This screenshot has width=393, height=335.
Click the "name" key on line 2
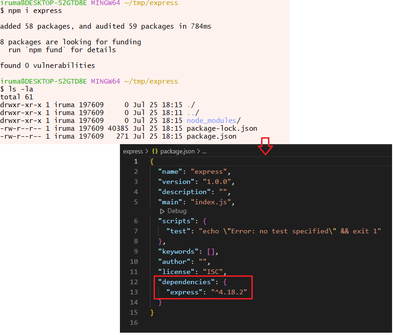[170, 172]
